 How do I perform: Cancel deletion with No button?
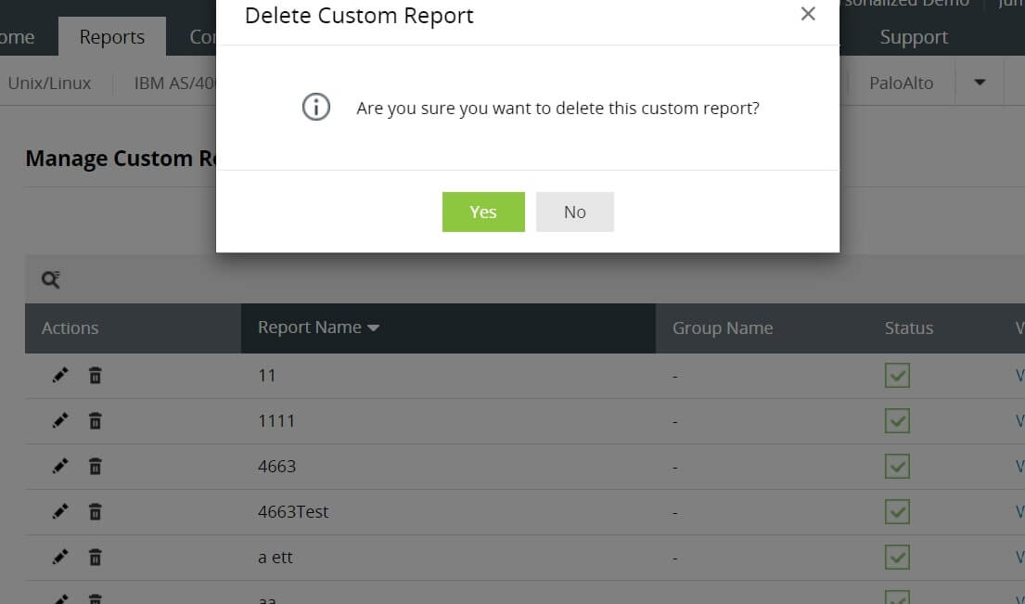(x=574, y=212)
